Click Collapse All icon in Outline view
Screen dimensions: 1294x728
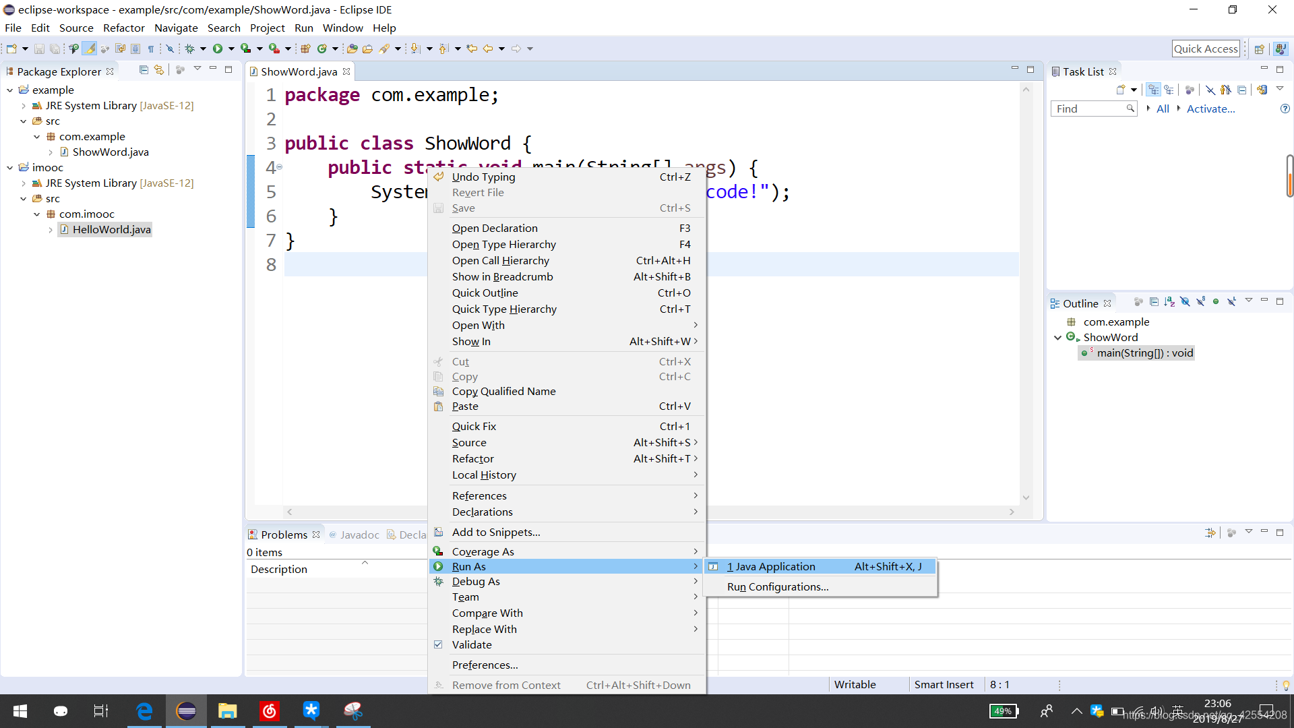[x=1154, y=301]
